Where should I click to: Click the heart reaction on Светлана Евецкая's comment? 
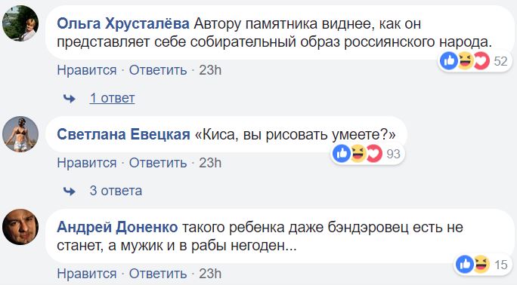(x=374, y=154)
